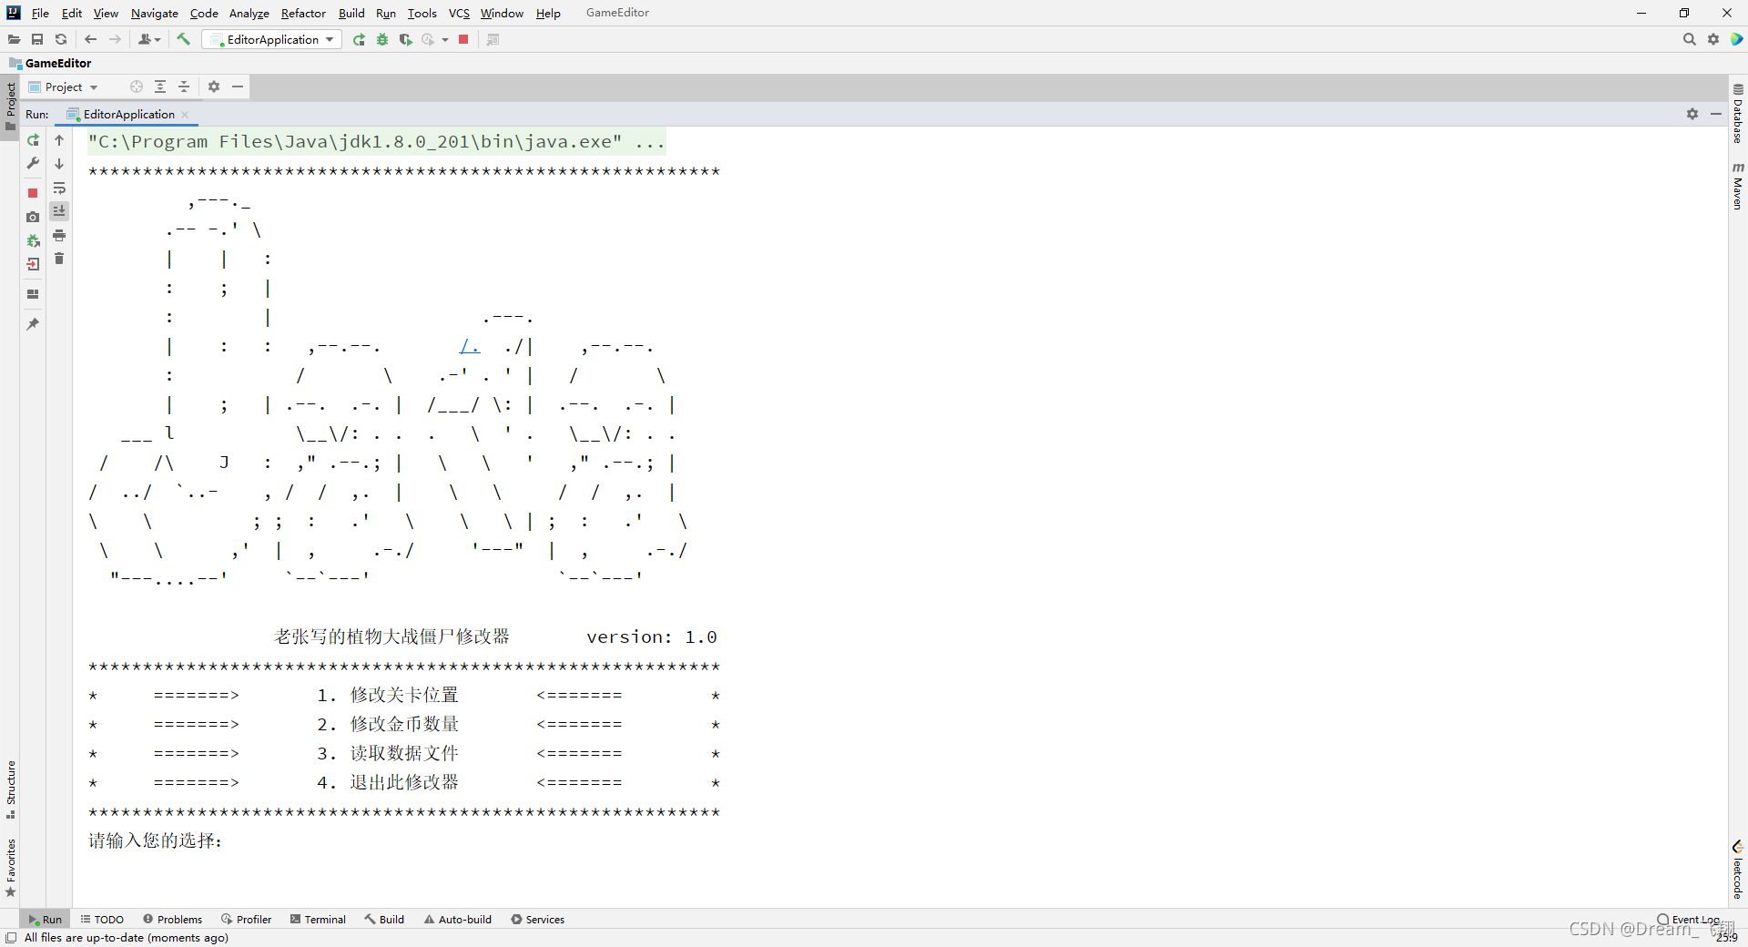
Task: Print console output with printer icon
Action: click(x=59, y=235)
